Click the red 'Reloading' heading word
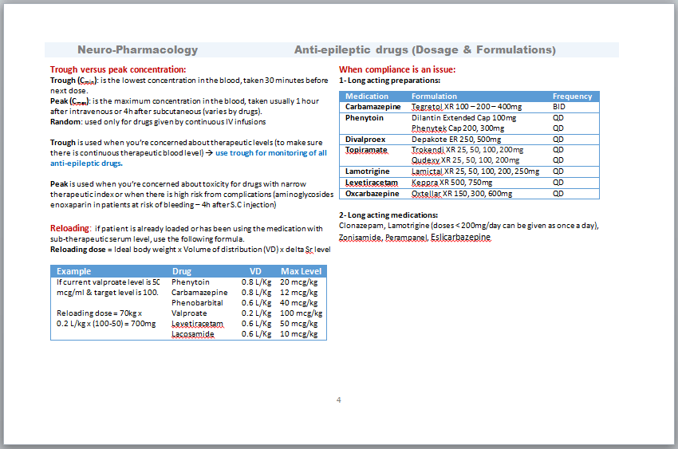This screenshot has height=449, width=678. tap(70, 229)
